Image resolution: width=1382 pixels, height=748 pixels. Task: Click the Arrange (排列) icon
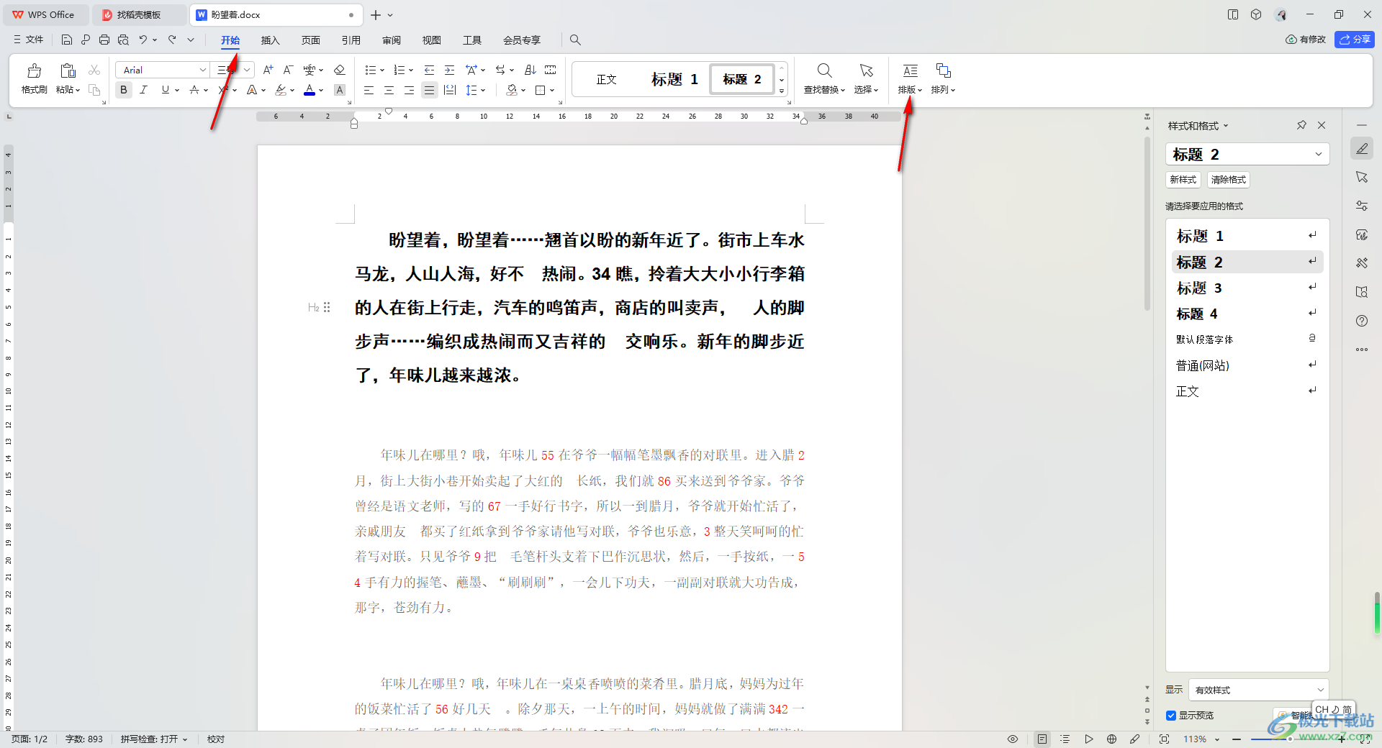pyautogui.click(x=943, y=70)
